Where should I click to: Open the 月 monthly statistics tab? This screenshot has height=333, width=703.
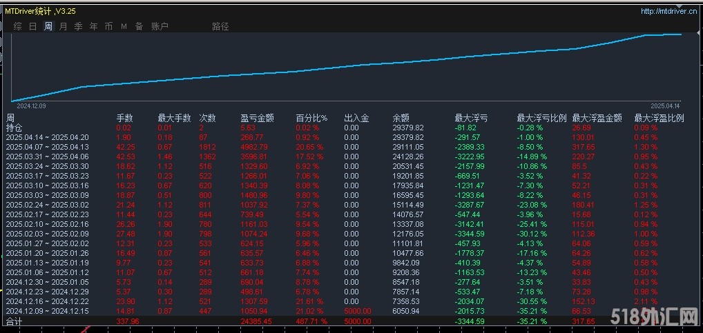(64, 26)
